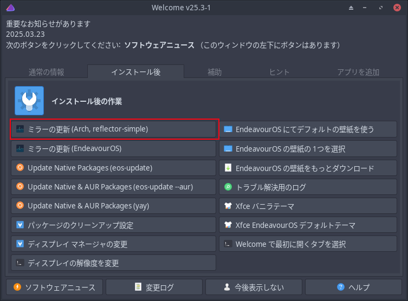Open パッケージのクリーンアップ設定
Viewport: 408px width, 301px height.
[113, 225]
